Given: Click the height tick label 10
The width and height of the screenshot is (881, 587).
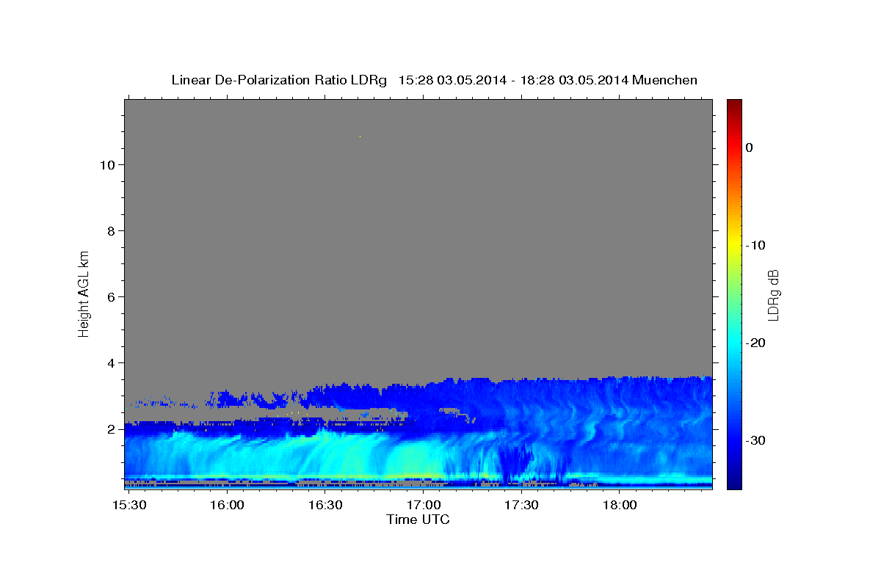Looking at the screenshot, I should pos(106,164).
